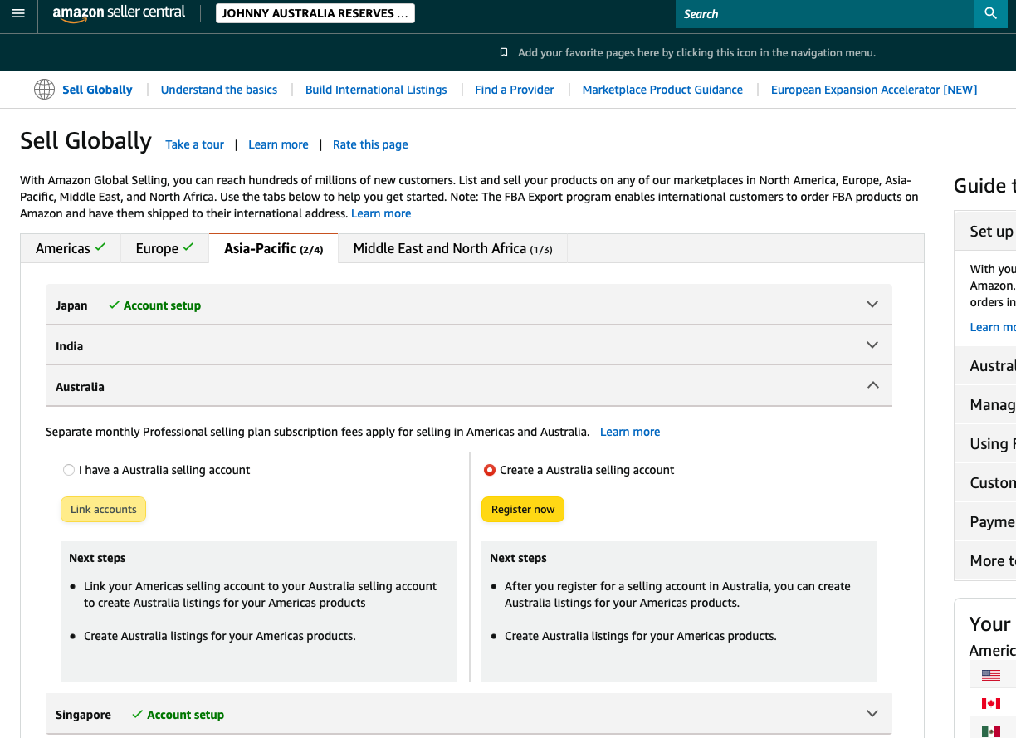Open Marketplace Product Guidance
The image size is (1016, 738).
coord(662,90)
